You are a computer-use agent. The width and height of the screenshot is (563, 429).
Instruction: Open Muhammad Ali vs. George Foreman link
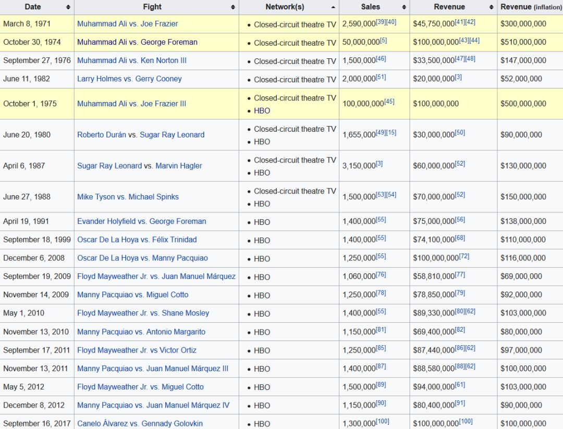[137, 42]
